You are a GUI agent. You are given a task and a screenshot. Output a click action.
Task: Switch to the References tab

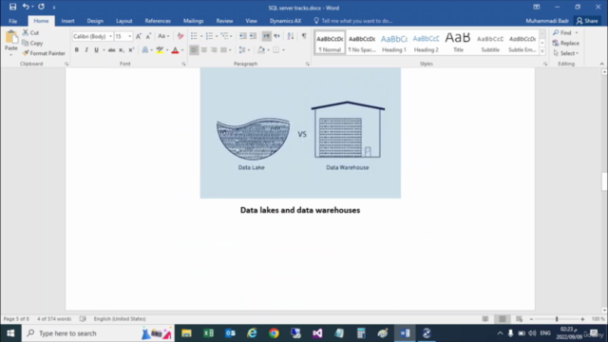[x=158, y=21]
